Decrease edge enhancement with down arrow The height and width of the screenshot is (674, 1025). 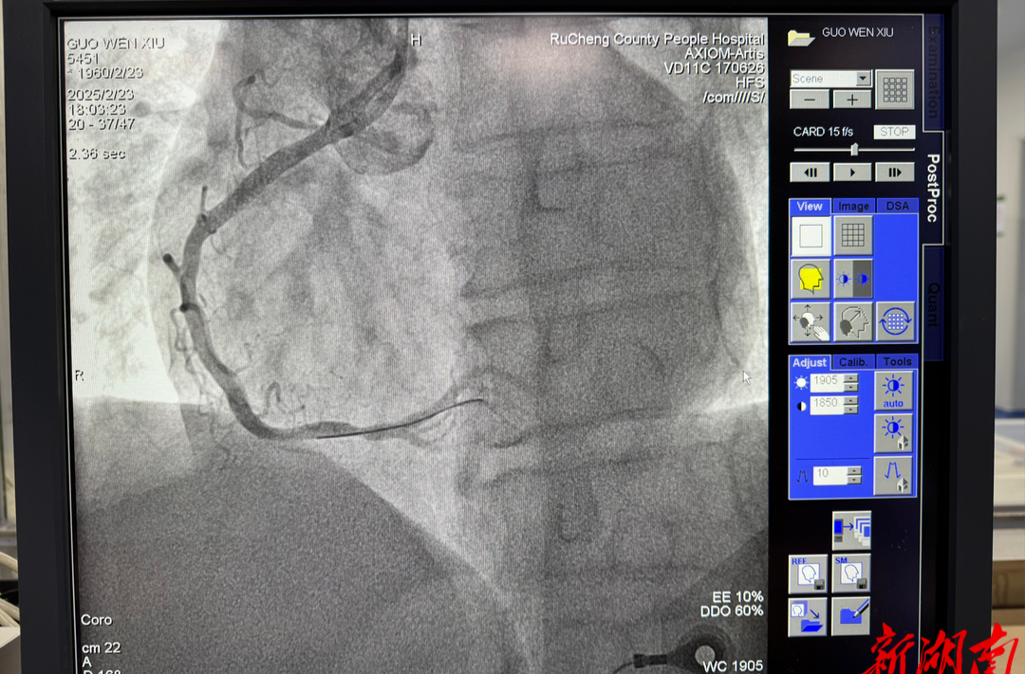(854, 480)
